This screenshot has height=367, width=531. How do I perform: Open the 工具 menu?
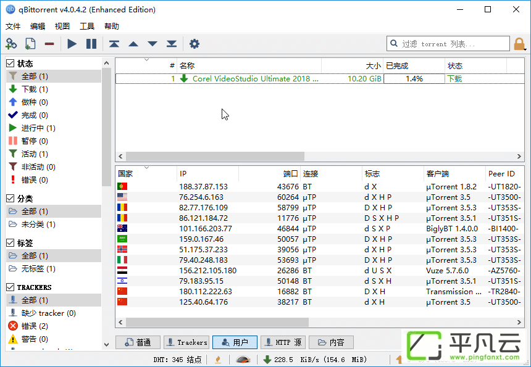tap(87, 27)
